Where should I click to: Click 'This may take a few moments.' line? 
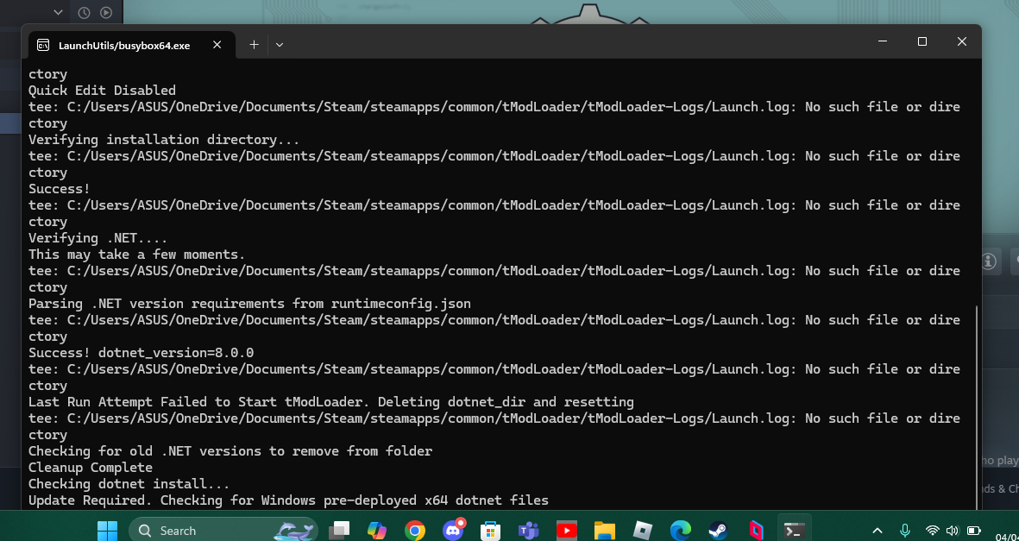click(x=136, y=255)
